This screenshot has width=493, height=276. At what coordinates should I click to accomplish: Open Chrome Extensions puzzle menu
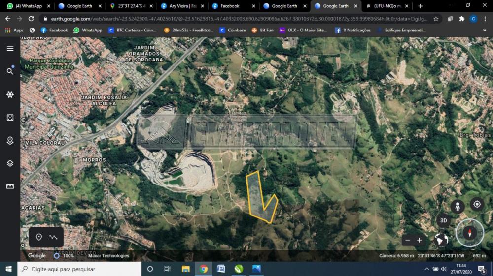click(461, 19)
